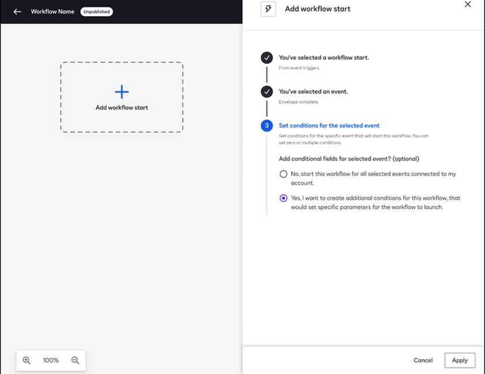Viewport: 485px width, 374px height.
Task: Select the Yes, create additional conditions option
Action: [x=283, y=198]
